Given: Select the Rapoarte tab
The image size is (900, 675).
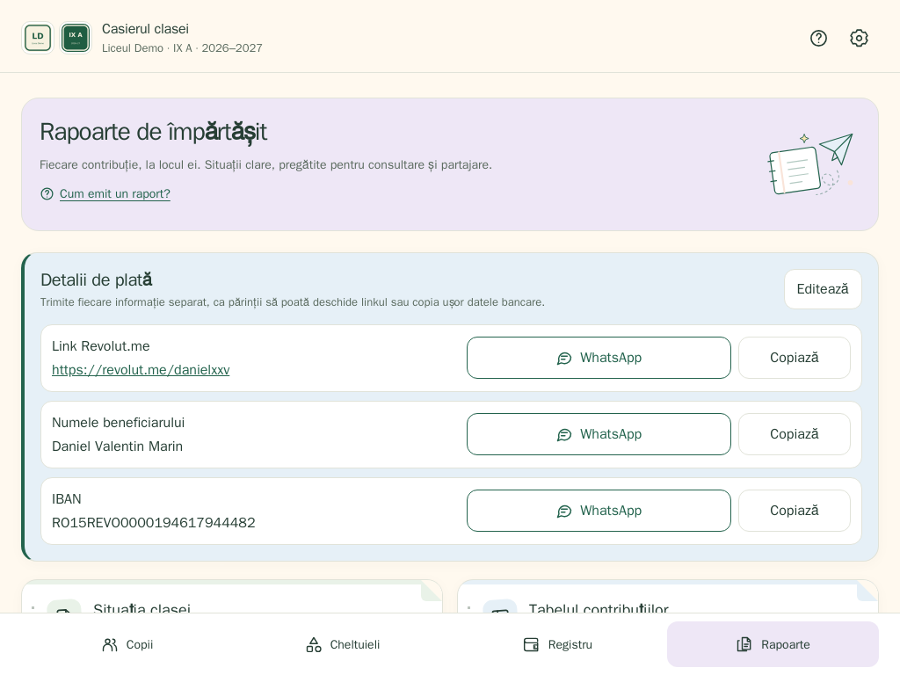Looking at the screenshot, I should coord(773,644).
